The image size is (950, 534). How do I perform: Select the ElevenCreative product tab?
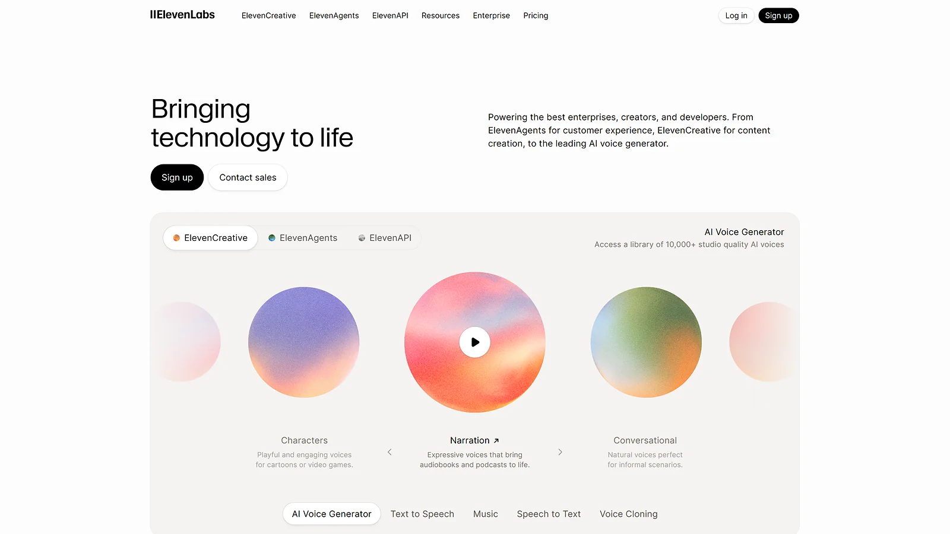(x=210, y=238)
